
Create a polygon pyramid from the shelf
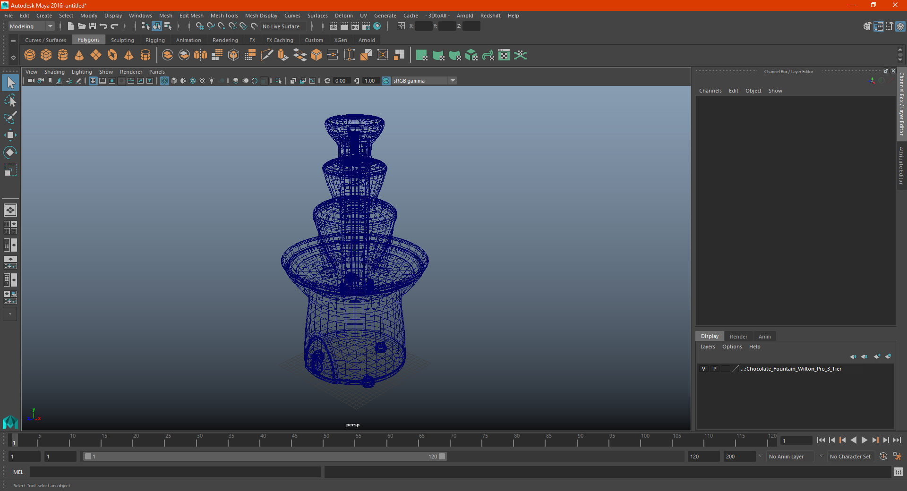click(x=129, y=55)
